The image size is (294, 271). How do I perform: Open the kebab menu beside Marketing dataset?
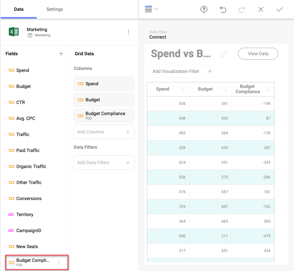coord(128,32)
